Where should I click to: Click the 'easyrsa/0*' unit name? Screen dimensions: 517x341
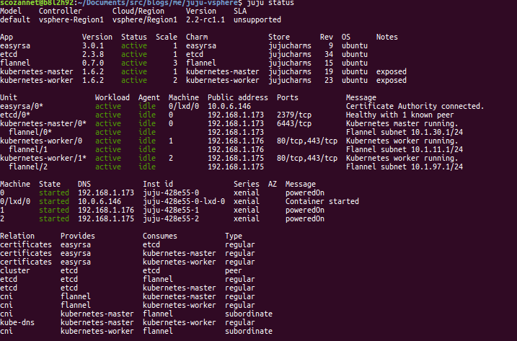click(x=22, y=107)
